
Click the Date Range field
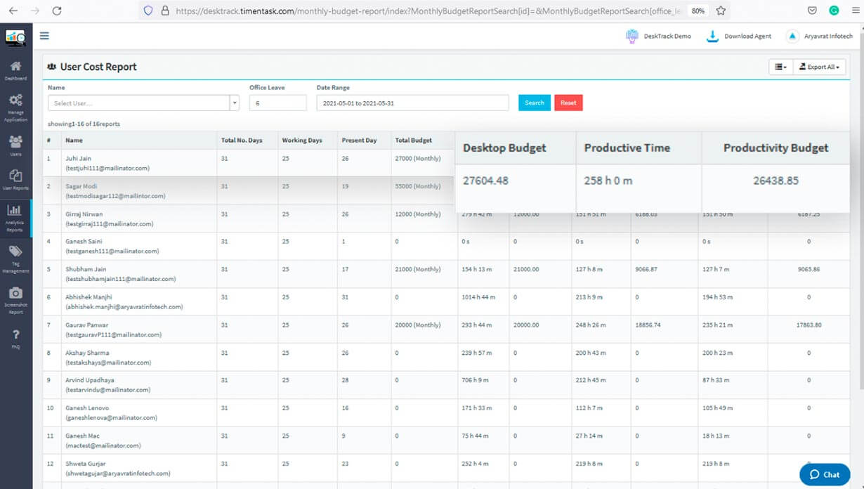pos(412,103)
